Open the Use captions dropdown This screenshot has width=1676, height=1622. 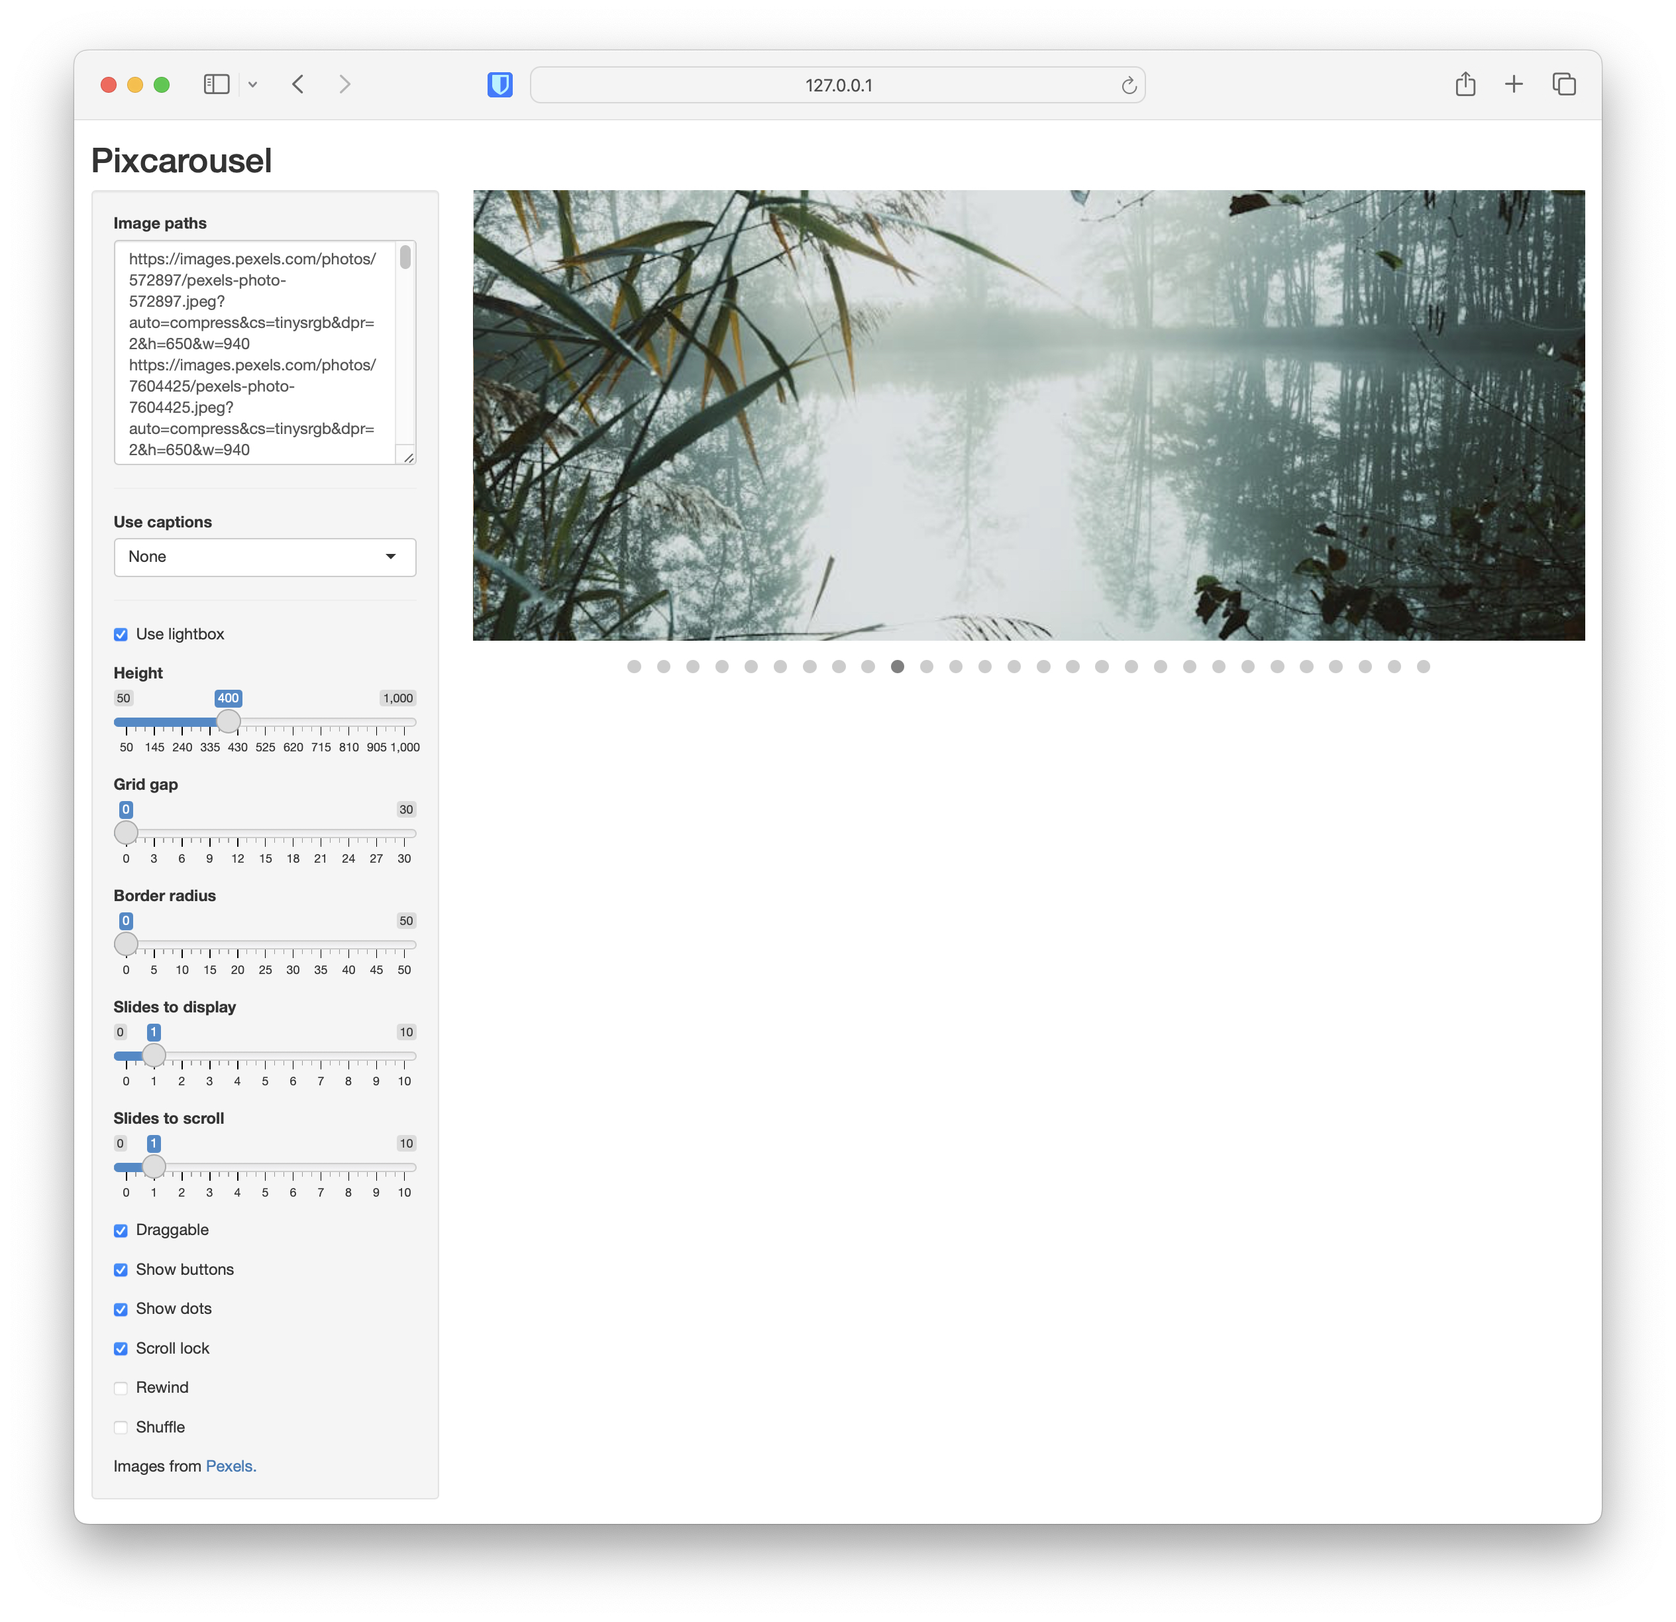point(264,557)
